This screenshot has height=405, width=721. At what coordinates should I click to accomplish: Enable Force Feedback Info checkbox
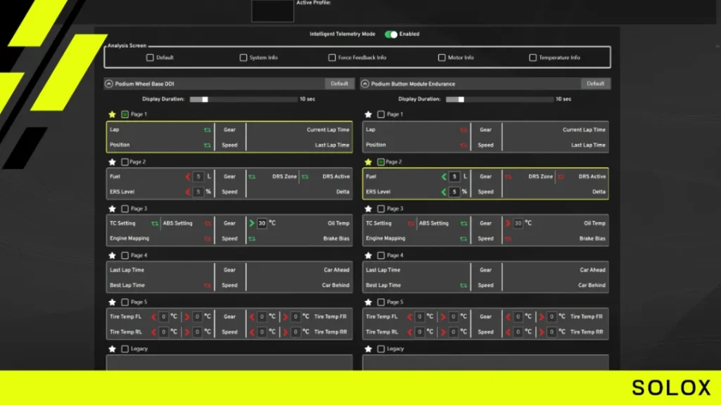coord(332,58)
